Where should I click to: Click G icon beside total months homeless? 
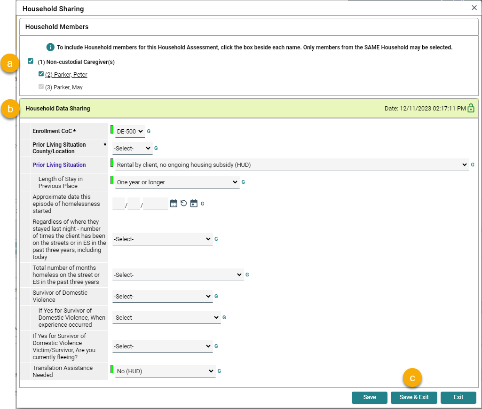coord(247,275)
